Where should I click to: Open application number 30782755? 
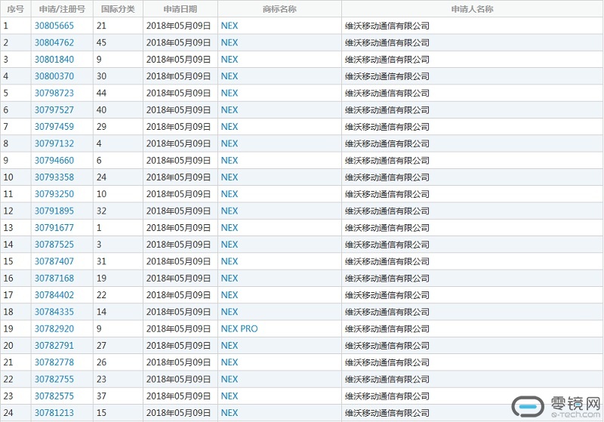(54, 379)
